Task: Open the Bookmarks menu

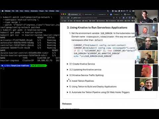Action: coord(34,11)
